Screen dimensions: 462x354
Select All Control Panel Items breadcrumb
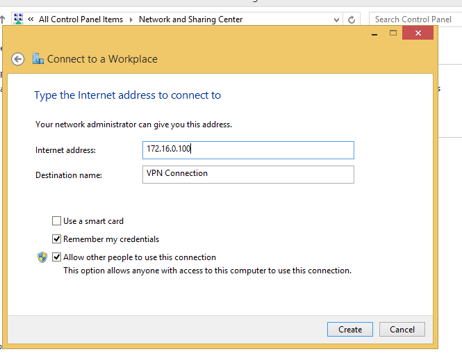coord(81,19)
